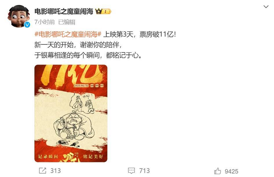Open the 11亿 box office poster image
This screenshot has width=274, height=177.
[x=71, y=113]
